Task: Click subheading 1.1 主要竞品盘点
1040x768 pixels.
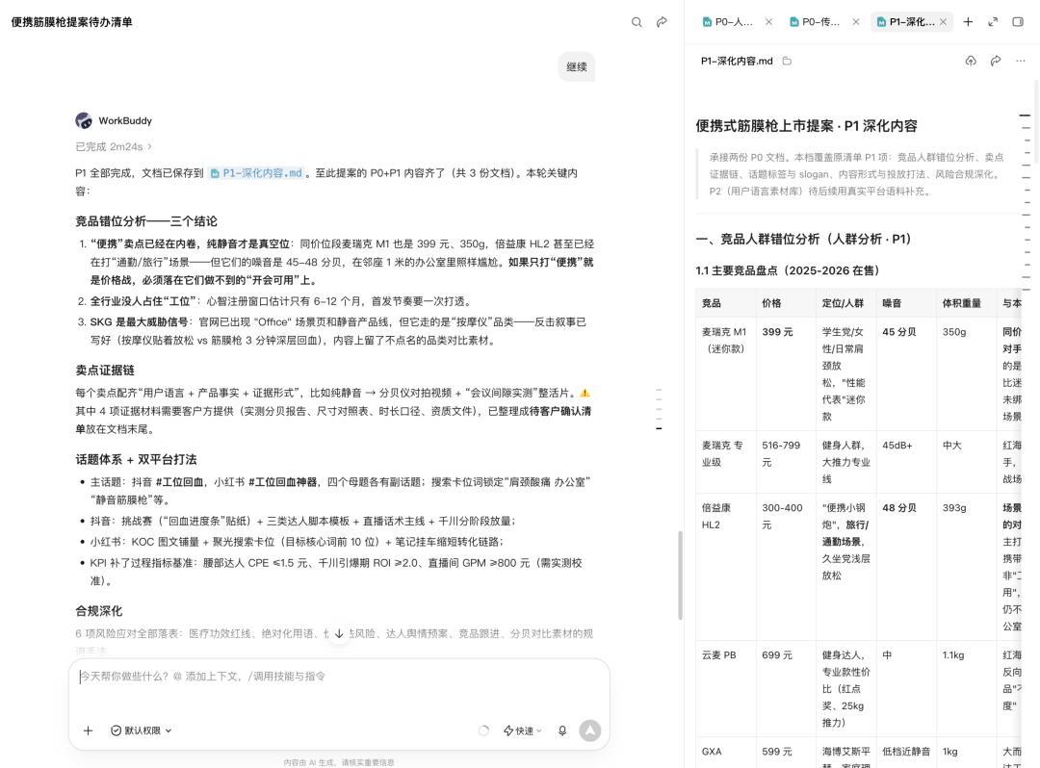Action: pyautogui.click(x=788, y=270)
